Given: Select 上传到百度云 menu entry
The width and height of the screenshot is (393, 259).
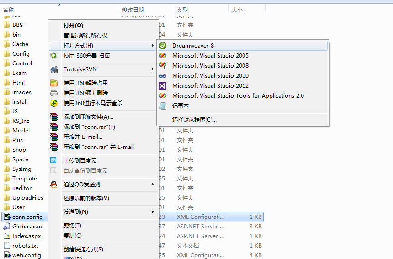Looking at the screenshot, I should 103,160.
